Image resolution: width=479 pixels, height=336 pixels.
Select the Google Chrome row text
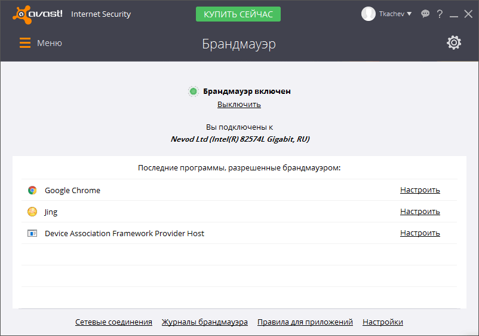72,191
